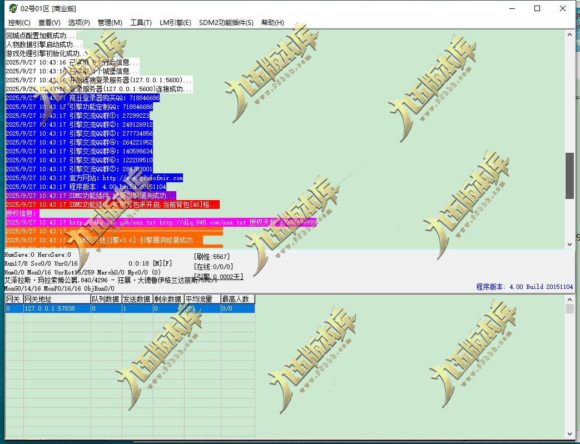This screenshot has width=580, height=444.
Task: Open the SDM2功能插件(S) menu
Action: [226, 23]
